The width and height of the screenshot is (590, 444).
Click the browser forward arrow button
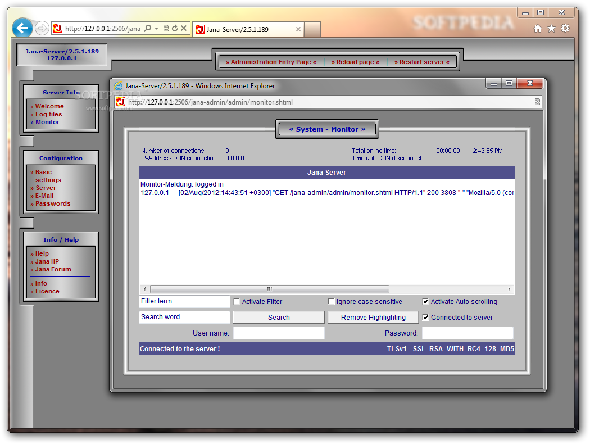(42, 28)
